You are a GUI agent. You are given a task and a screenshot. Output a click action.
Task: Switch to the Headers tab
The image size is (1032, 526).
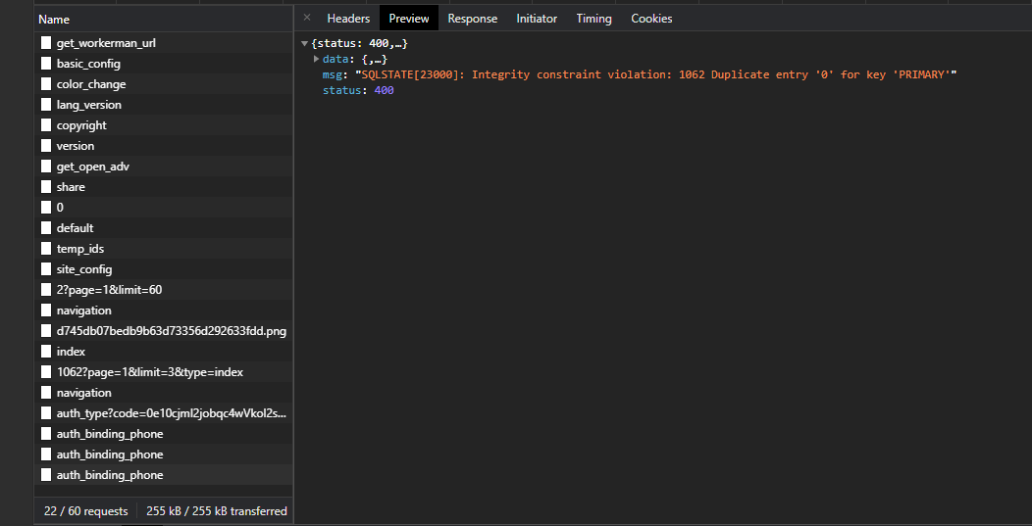click(348, 19)
